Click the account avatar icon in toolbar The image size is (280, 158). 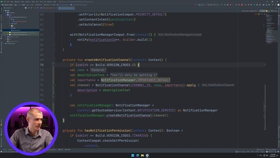278,5
